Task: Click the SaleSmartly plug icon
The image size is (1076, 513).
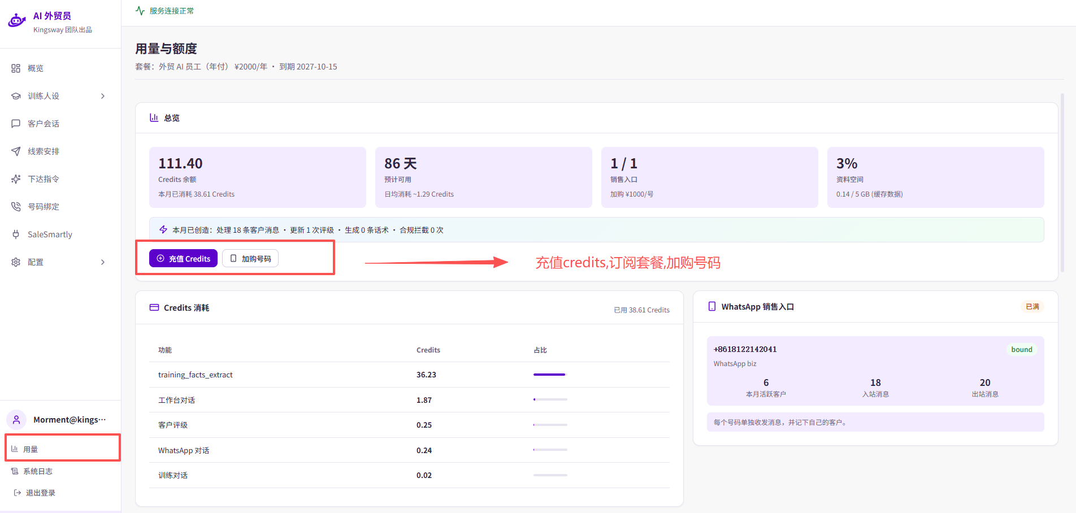Action: (x=16, y=234)
